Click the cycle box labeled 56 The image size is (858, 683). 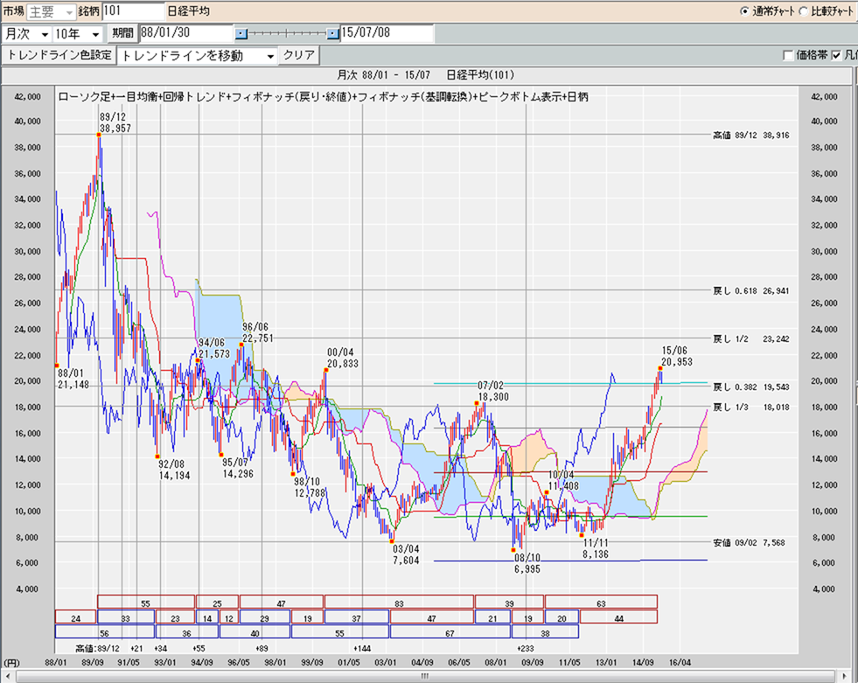click(x=104, y=631)
